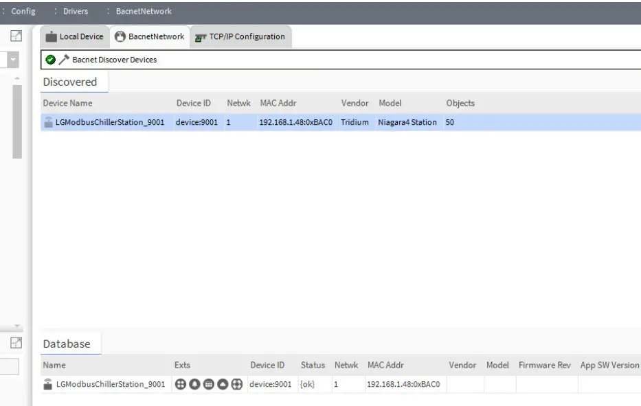Click the Bacnet Discover Devices job label
The width and height of the screenshot is (641, 406).
click(x=115, y=60)
